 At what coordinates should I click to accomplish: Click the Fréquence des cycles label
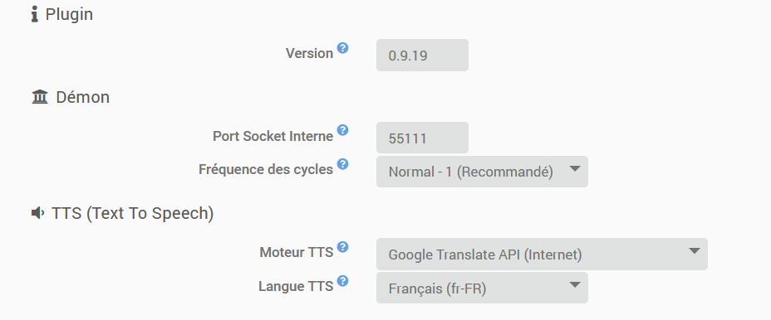[x=266, y=169]
